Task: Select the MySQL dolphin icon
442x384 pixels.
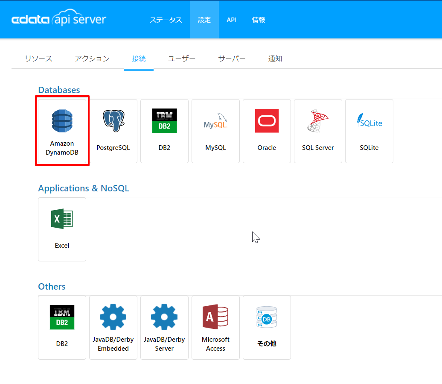Action: (x=215, y=121)
